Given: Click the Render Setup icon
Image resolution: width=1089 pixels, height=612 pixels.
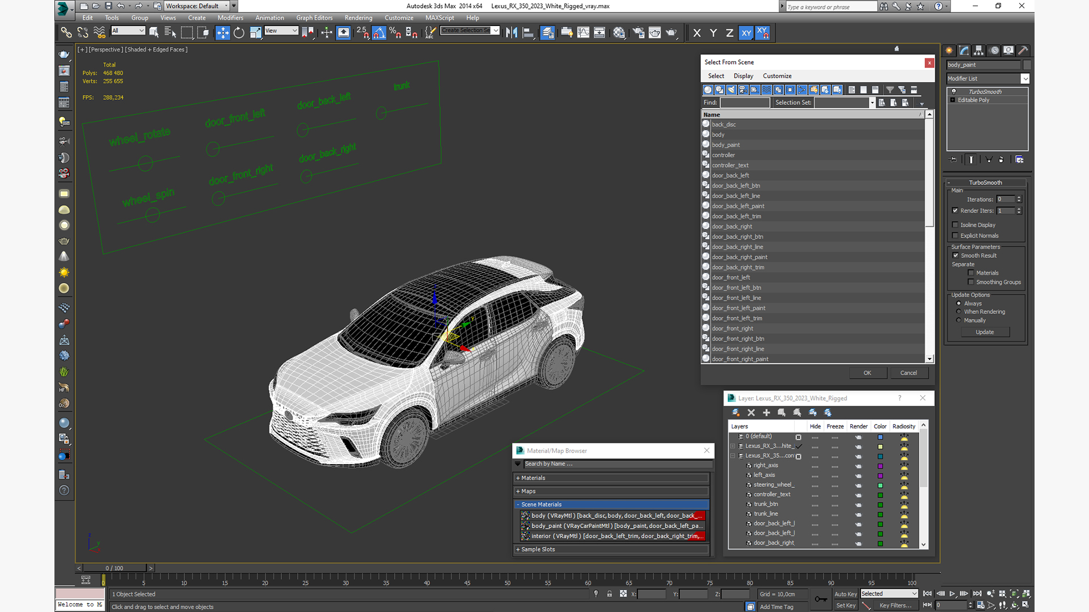Looking at the screenshot, I should pos(639,33).
